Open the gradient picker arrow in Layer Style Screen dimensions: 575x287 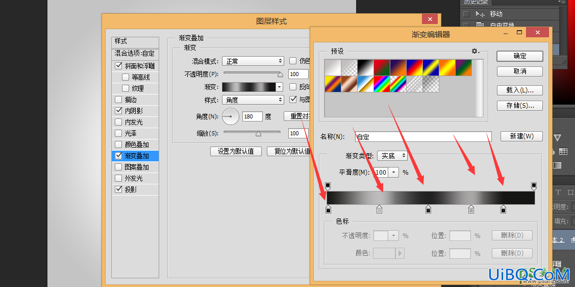[x=280, y=87]
